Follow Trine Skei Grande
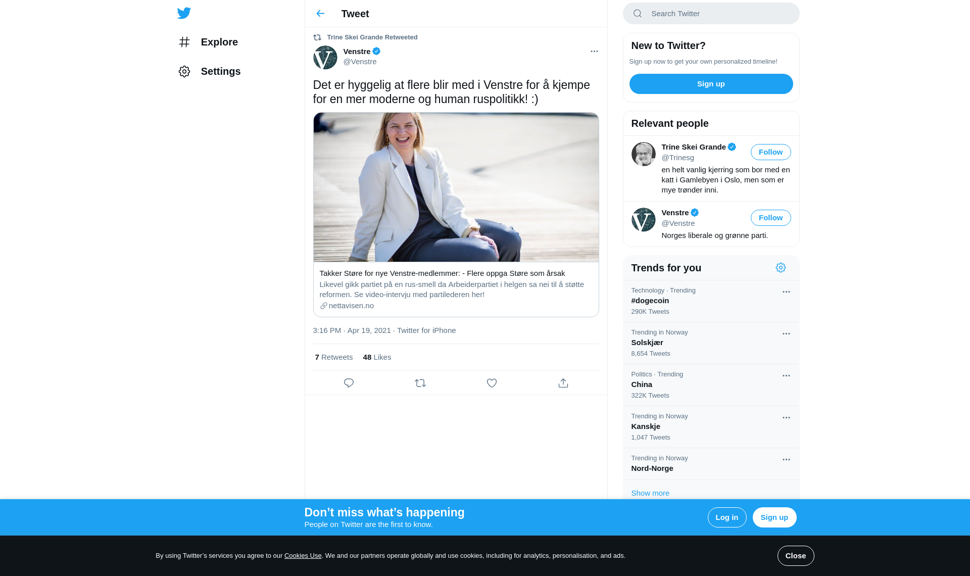Image resolution: width=970 pixels, height=576 pixels. (x=770, y=152)
